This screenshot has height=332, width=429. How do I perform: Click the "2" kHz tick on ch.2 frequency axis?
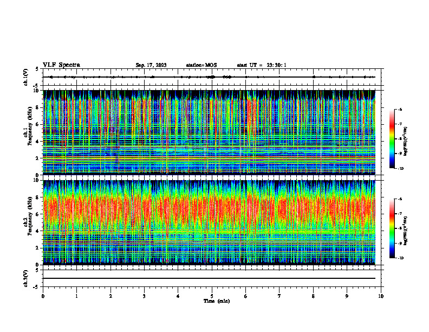[x=37, y=248]
